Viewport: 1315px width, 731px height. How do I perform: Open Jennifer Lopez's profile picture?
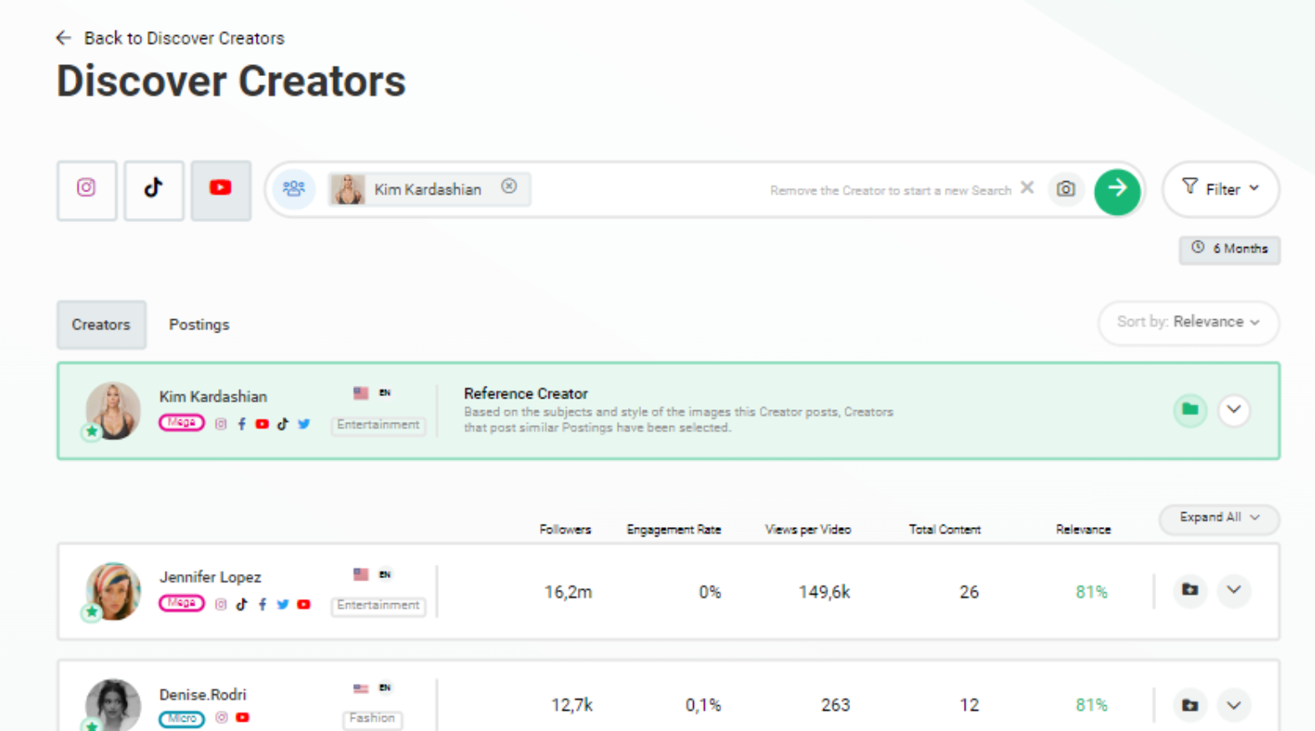point(113,591)
